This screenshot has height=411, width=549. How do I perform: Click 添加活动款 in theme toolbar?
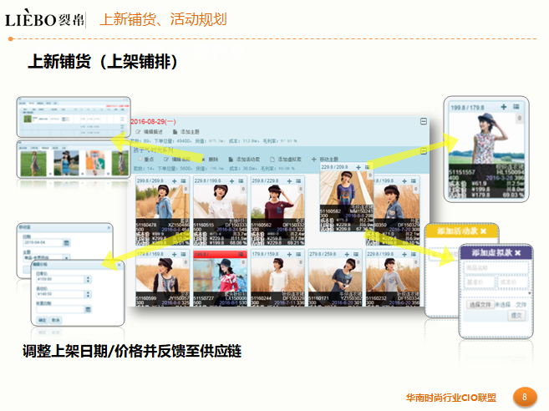tap(244, 160)
